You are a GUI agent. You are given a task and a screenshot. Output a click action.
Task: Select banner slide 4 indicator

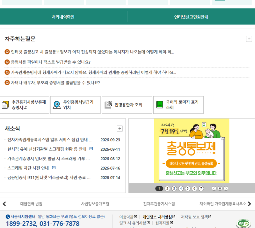click(x=181, y=189)
